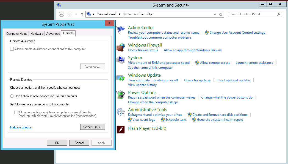Switch to the Computer Name tab
The image size is (288, 164).
click(x=17, y=34)
